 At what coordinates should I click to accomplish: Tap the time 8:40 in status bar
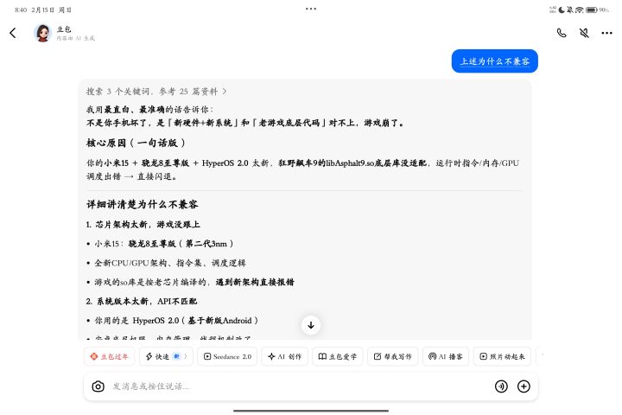21,10
